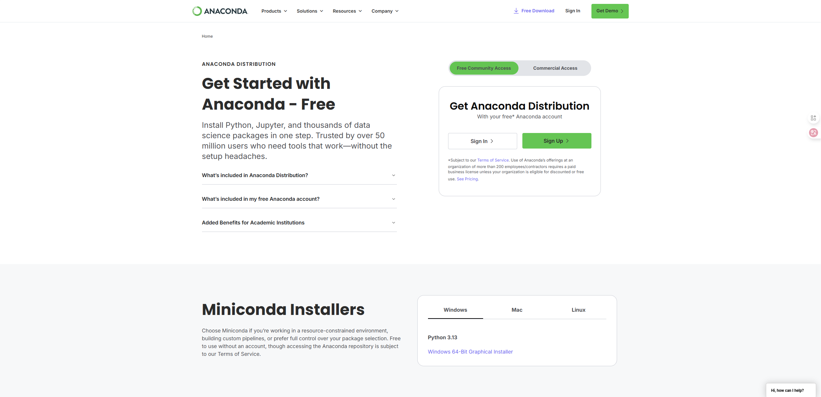Open the Solutions dropdown menu
The height and width of the screenshot is (397, 821).
(x=310, y=11)
